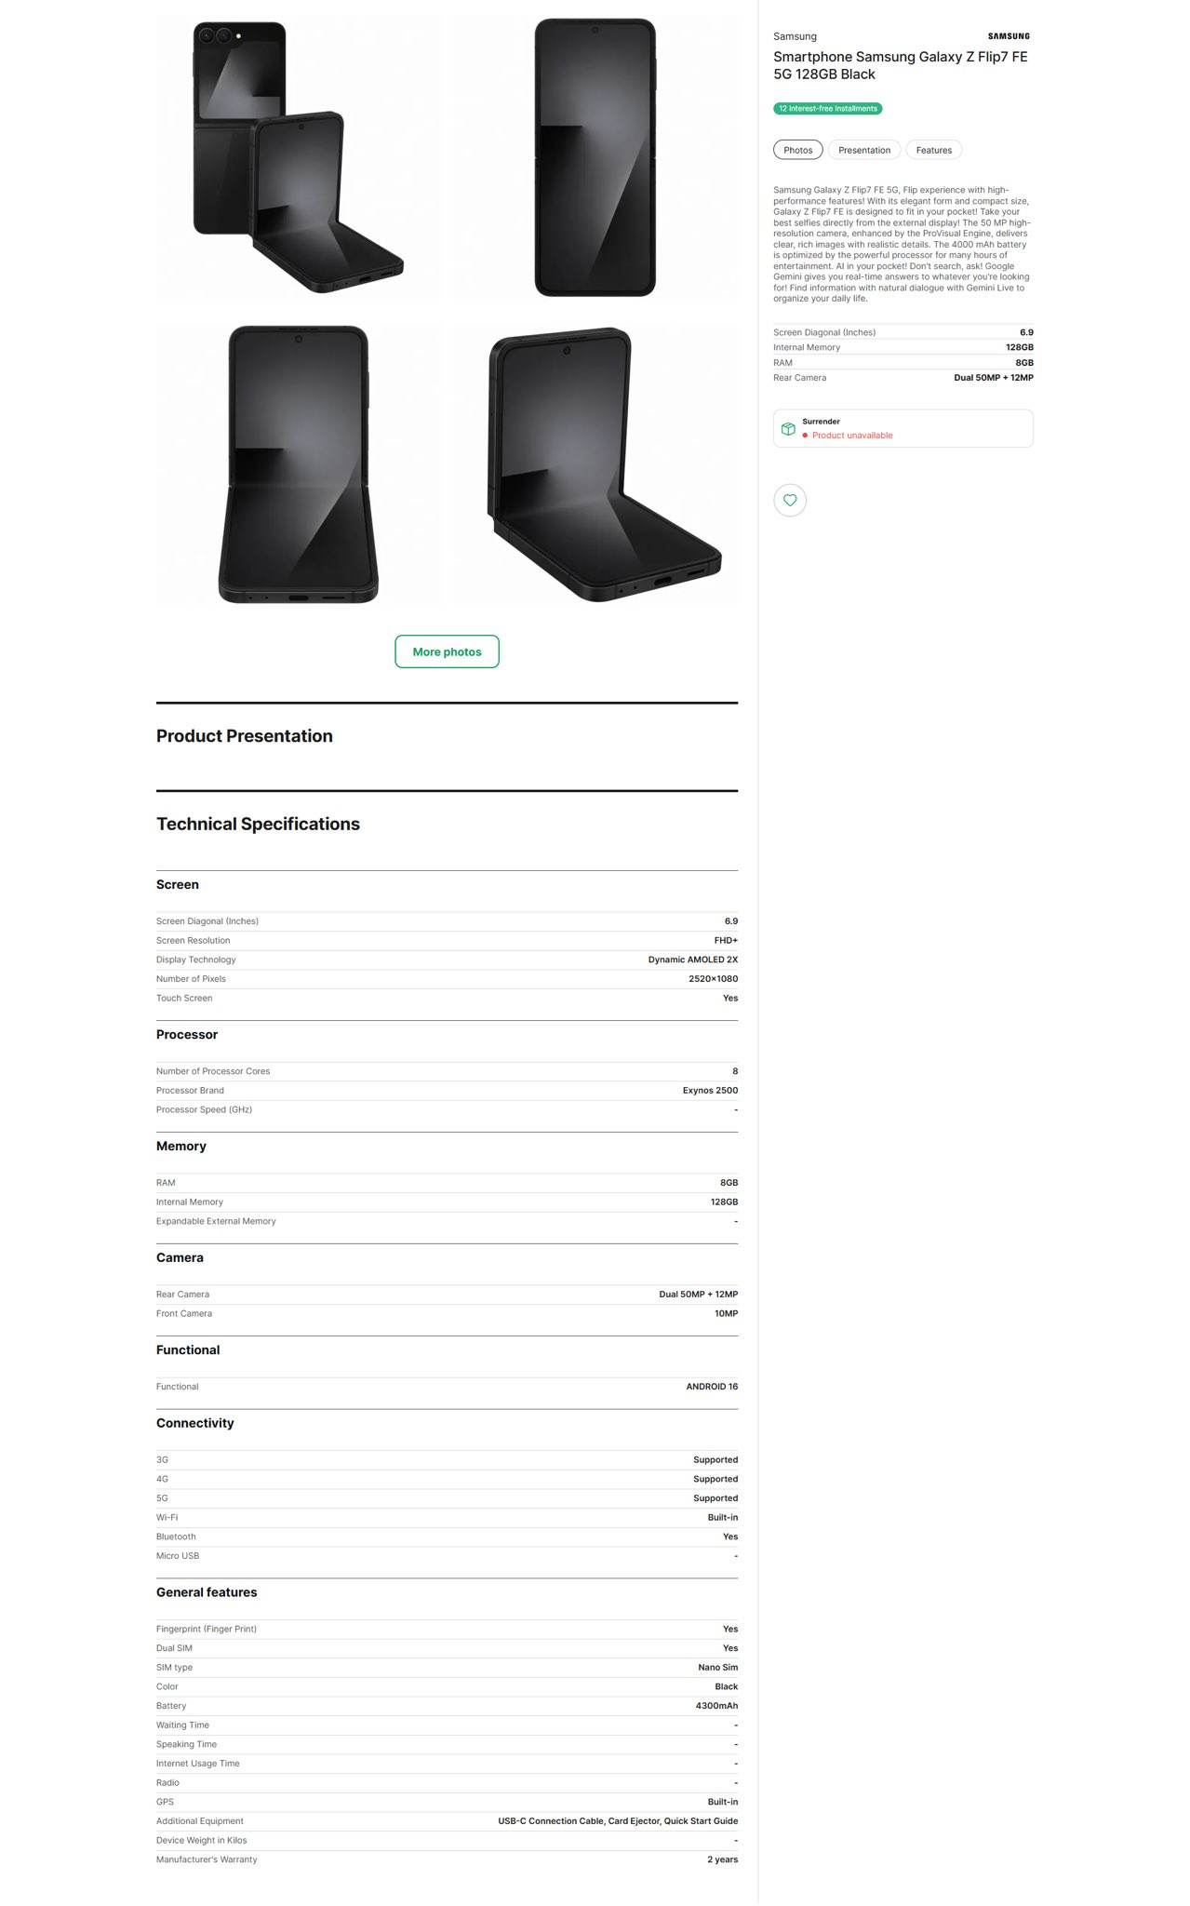Click the More photos button
1190x1906 pixels.
448,651
